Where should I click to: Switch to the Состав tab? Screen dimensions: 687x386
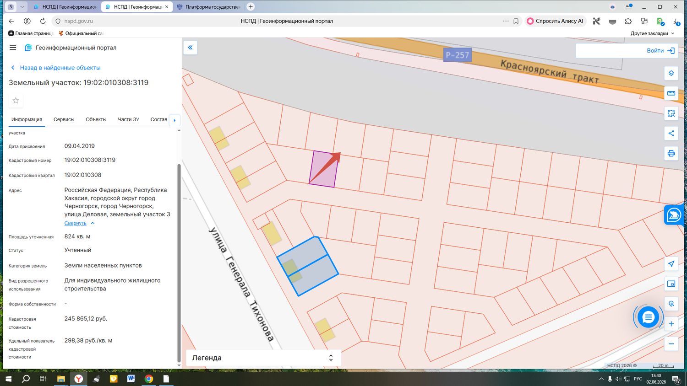click(x=158, y=119)
